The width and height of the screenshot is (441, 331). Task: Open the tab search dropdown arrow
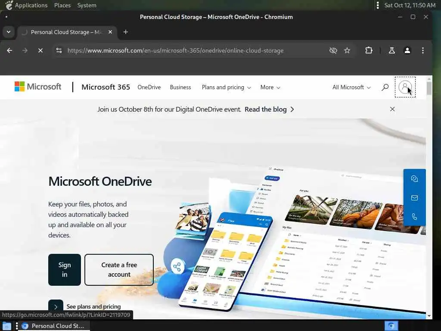(9, 32)
